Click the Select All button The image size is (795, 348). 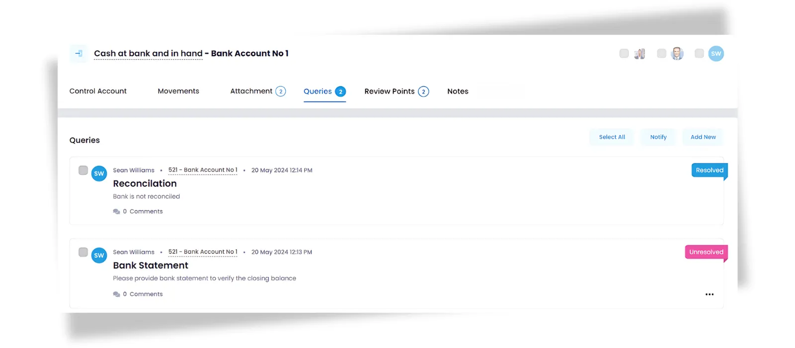tap(612, 137)
